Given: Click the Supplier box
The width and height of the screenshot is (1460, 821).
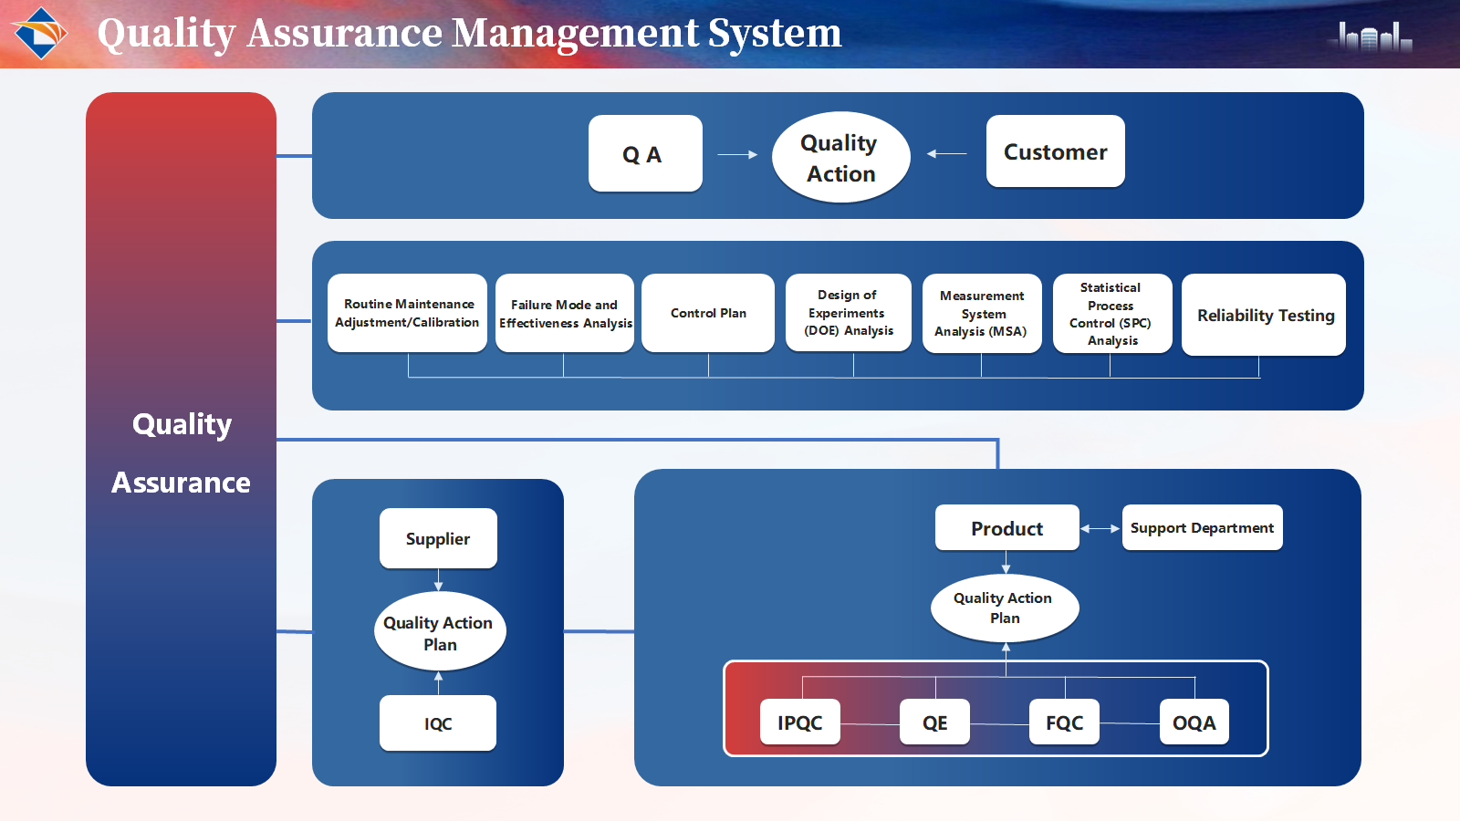Looking at the screenshot, I should [x=438, y=538].
